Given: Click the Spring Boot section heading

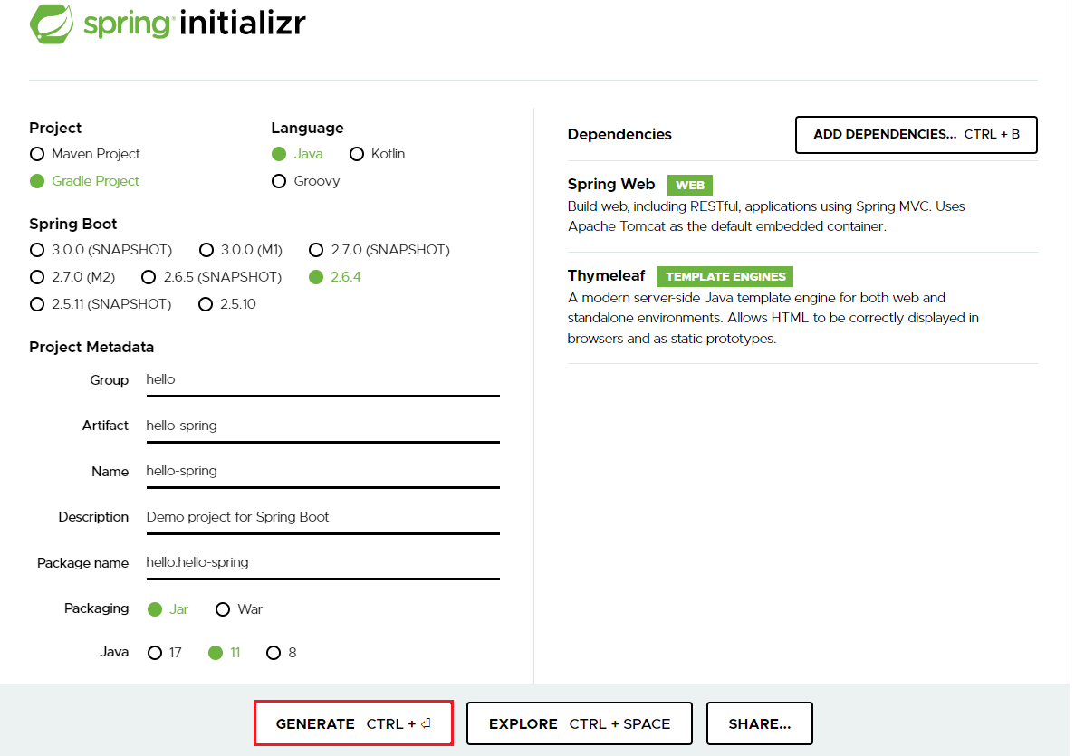Looking at the screenshot, I should coord(72,225).
